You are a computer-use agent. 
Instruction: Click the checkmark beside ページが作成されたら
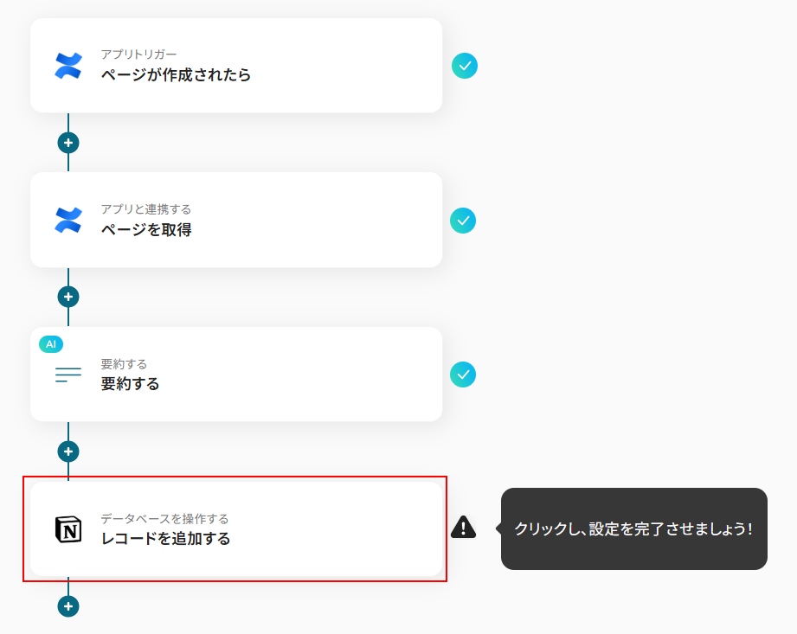pos(465,66)
